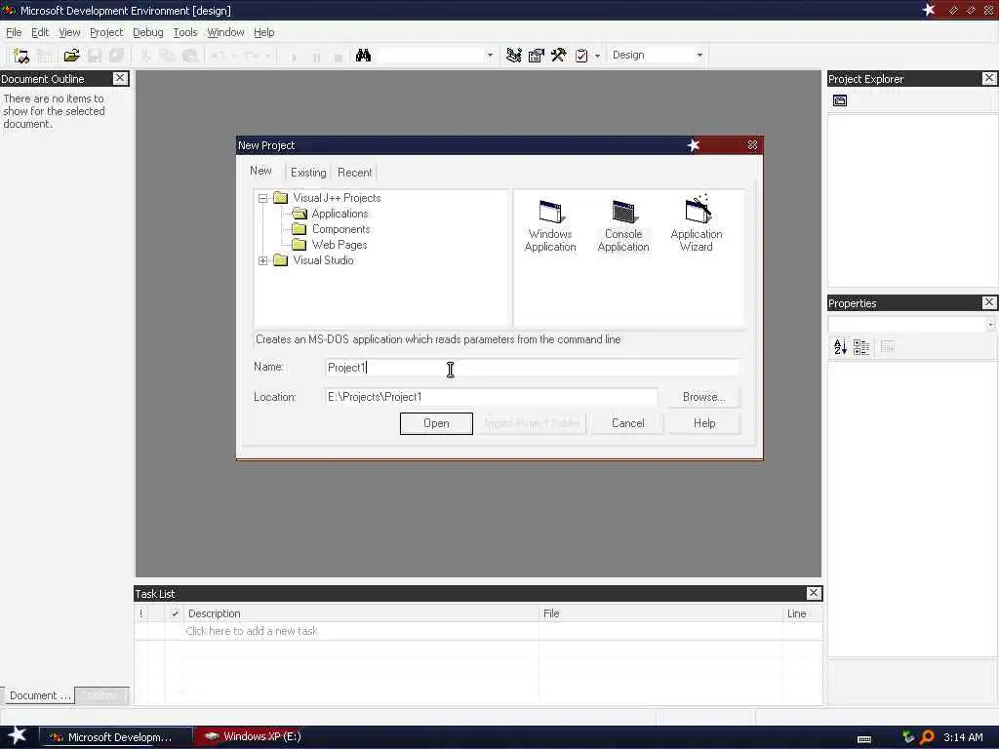Click the Location path input field

point(492,397)
